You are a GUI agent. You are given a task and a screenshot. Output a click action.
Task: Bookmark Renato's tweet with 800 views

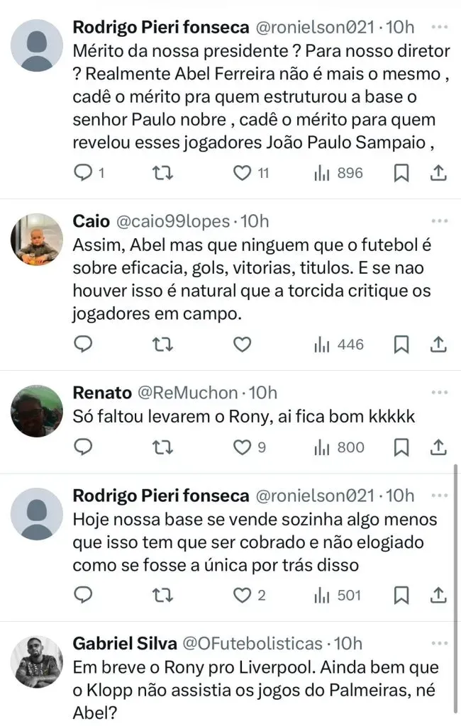click(x=401, y=447)
